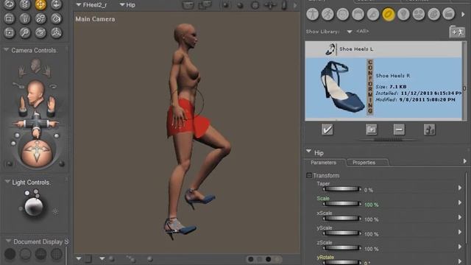The height and width of the screenshot is (265, 471).
Task: Switch to the Face camera icon
Action: 36,66
